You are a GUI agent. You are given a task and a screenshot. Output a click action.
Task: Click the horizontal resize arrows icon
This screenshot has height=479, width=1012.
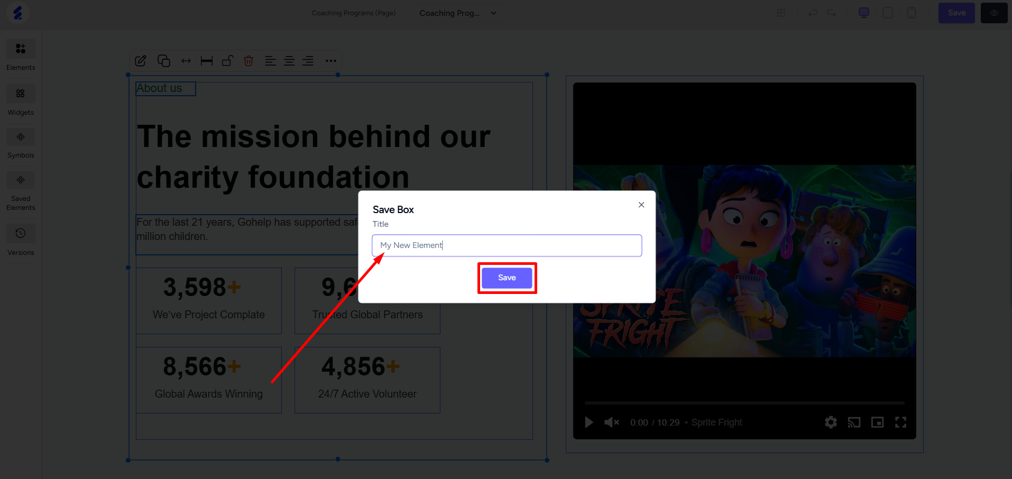(186, 61)
